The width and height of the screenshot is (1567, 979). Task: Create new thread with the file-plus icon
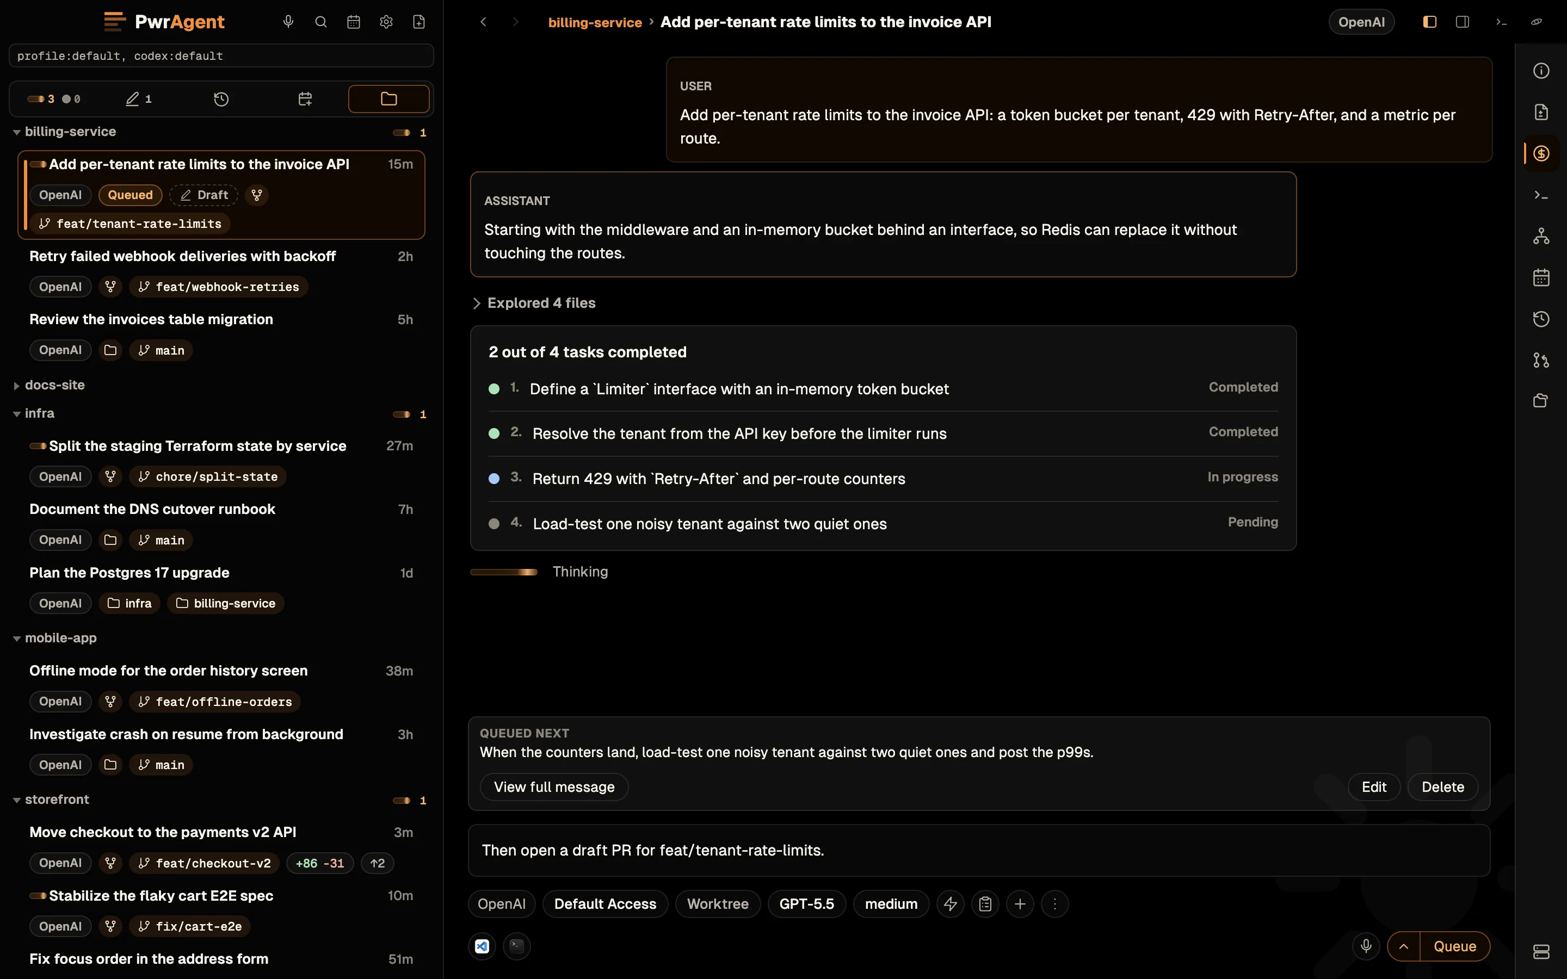pyautogui.click(x=419, y=22)
